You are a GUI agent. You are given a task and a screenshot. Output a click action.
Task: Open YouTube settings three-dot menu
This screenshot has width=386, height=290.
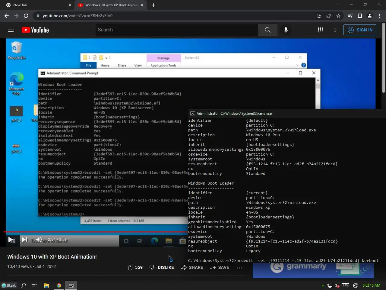tap(335, 30)
